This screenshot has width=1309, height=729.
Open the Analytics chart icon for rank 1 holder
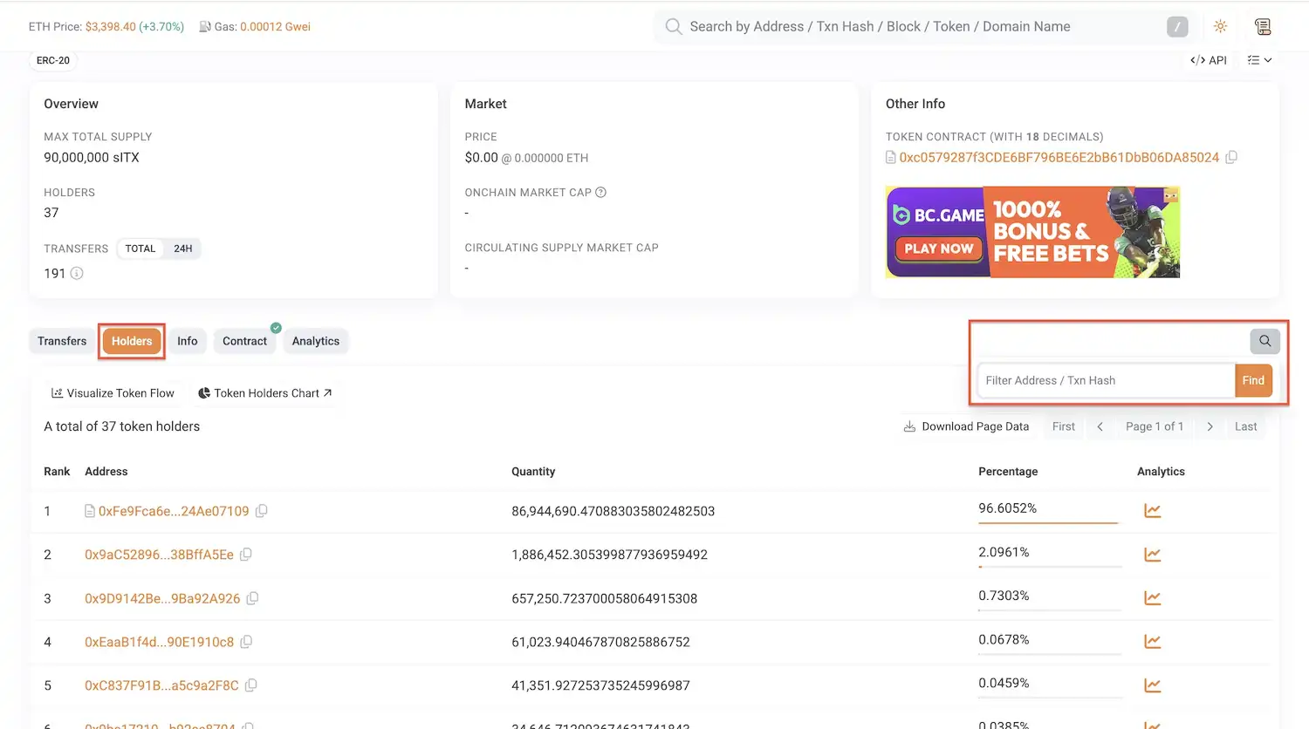[x=1153, y=510]
